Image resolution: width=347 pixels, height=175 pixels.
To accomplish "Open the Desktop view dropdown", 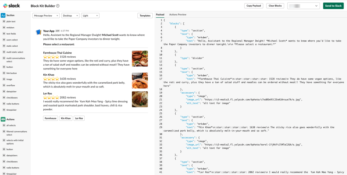I will (x=70, y=16).
